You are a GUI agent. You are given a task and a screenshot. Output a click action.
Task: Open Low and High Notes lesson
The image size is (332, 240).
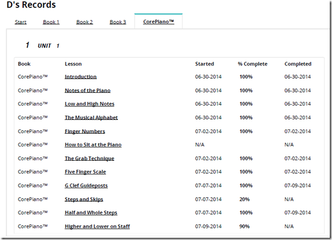click(x=90, y=104)
